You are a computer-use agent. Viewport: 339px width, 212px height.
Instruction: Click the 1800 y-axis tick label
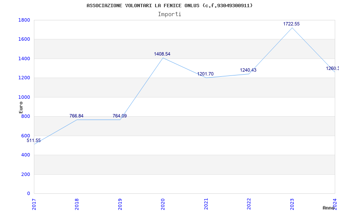point(24,20)
